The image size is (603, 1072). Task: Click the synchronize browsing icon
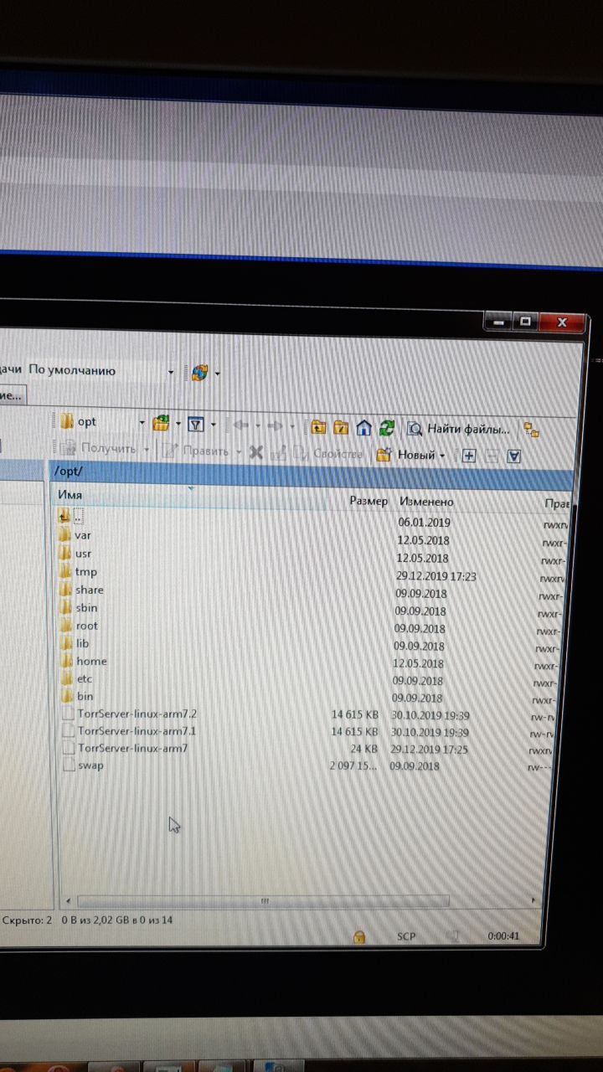pyautogui.click(x=531, y=430)
